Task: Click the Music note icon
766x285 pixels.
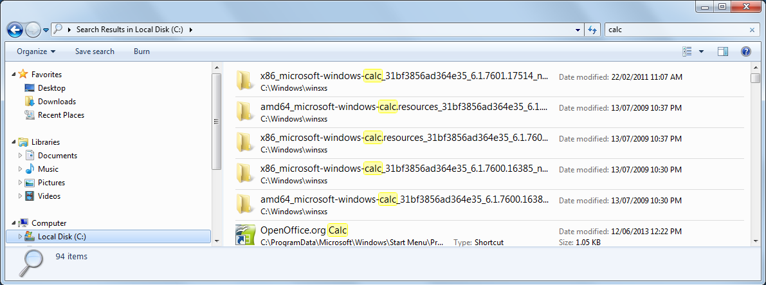Action: tap(30, 169)
